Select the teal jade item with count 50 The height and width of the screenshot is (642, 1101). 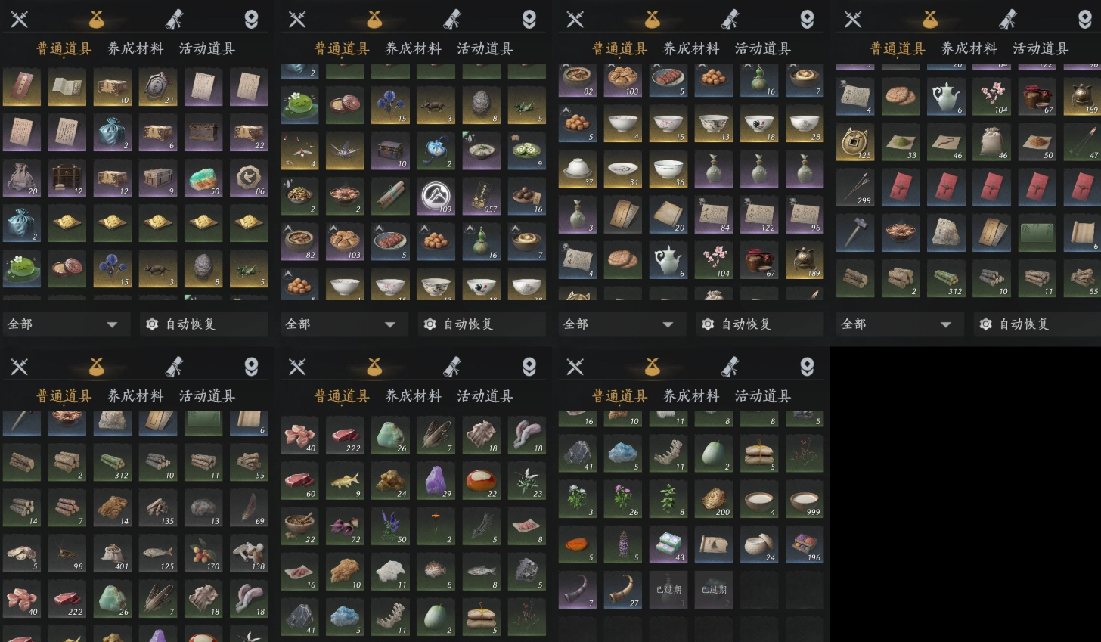[x=203, y=178]
